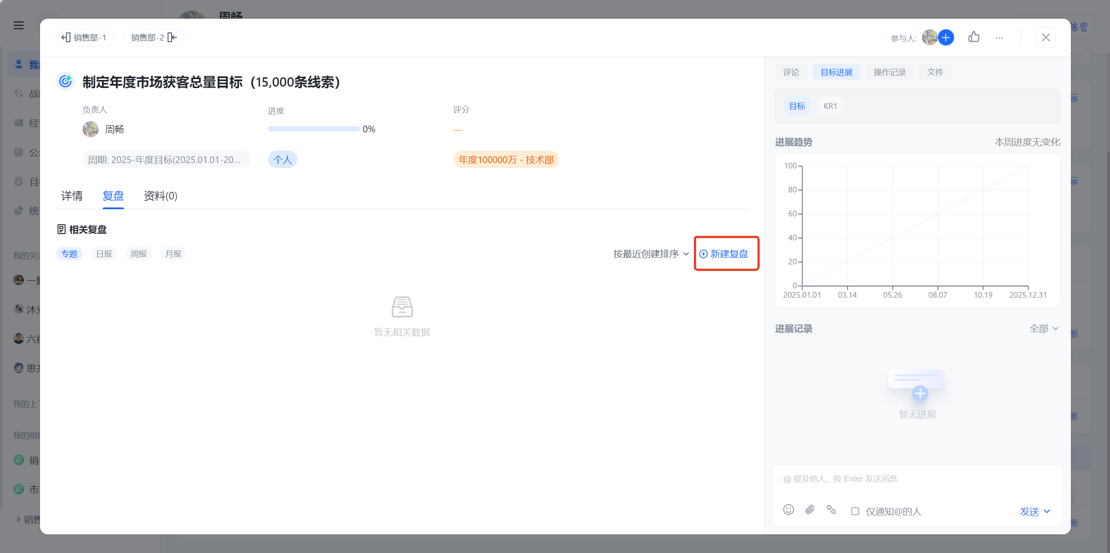
Task: Open the emoji picker icon
Action: pyautogui.click(x=789, y=510)
